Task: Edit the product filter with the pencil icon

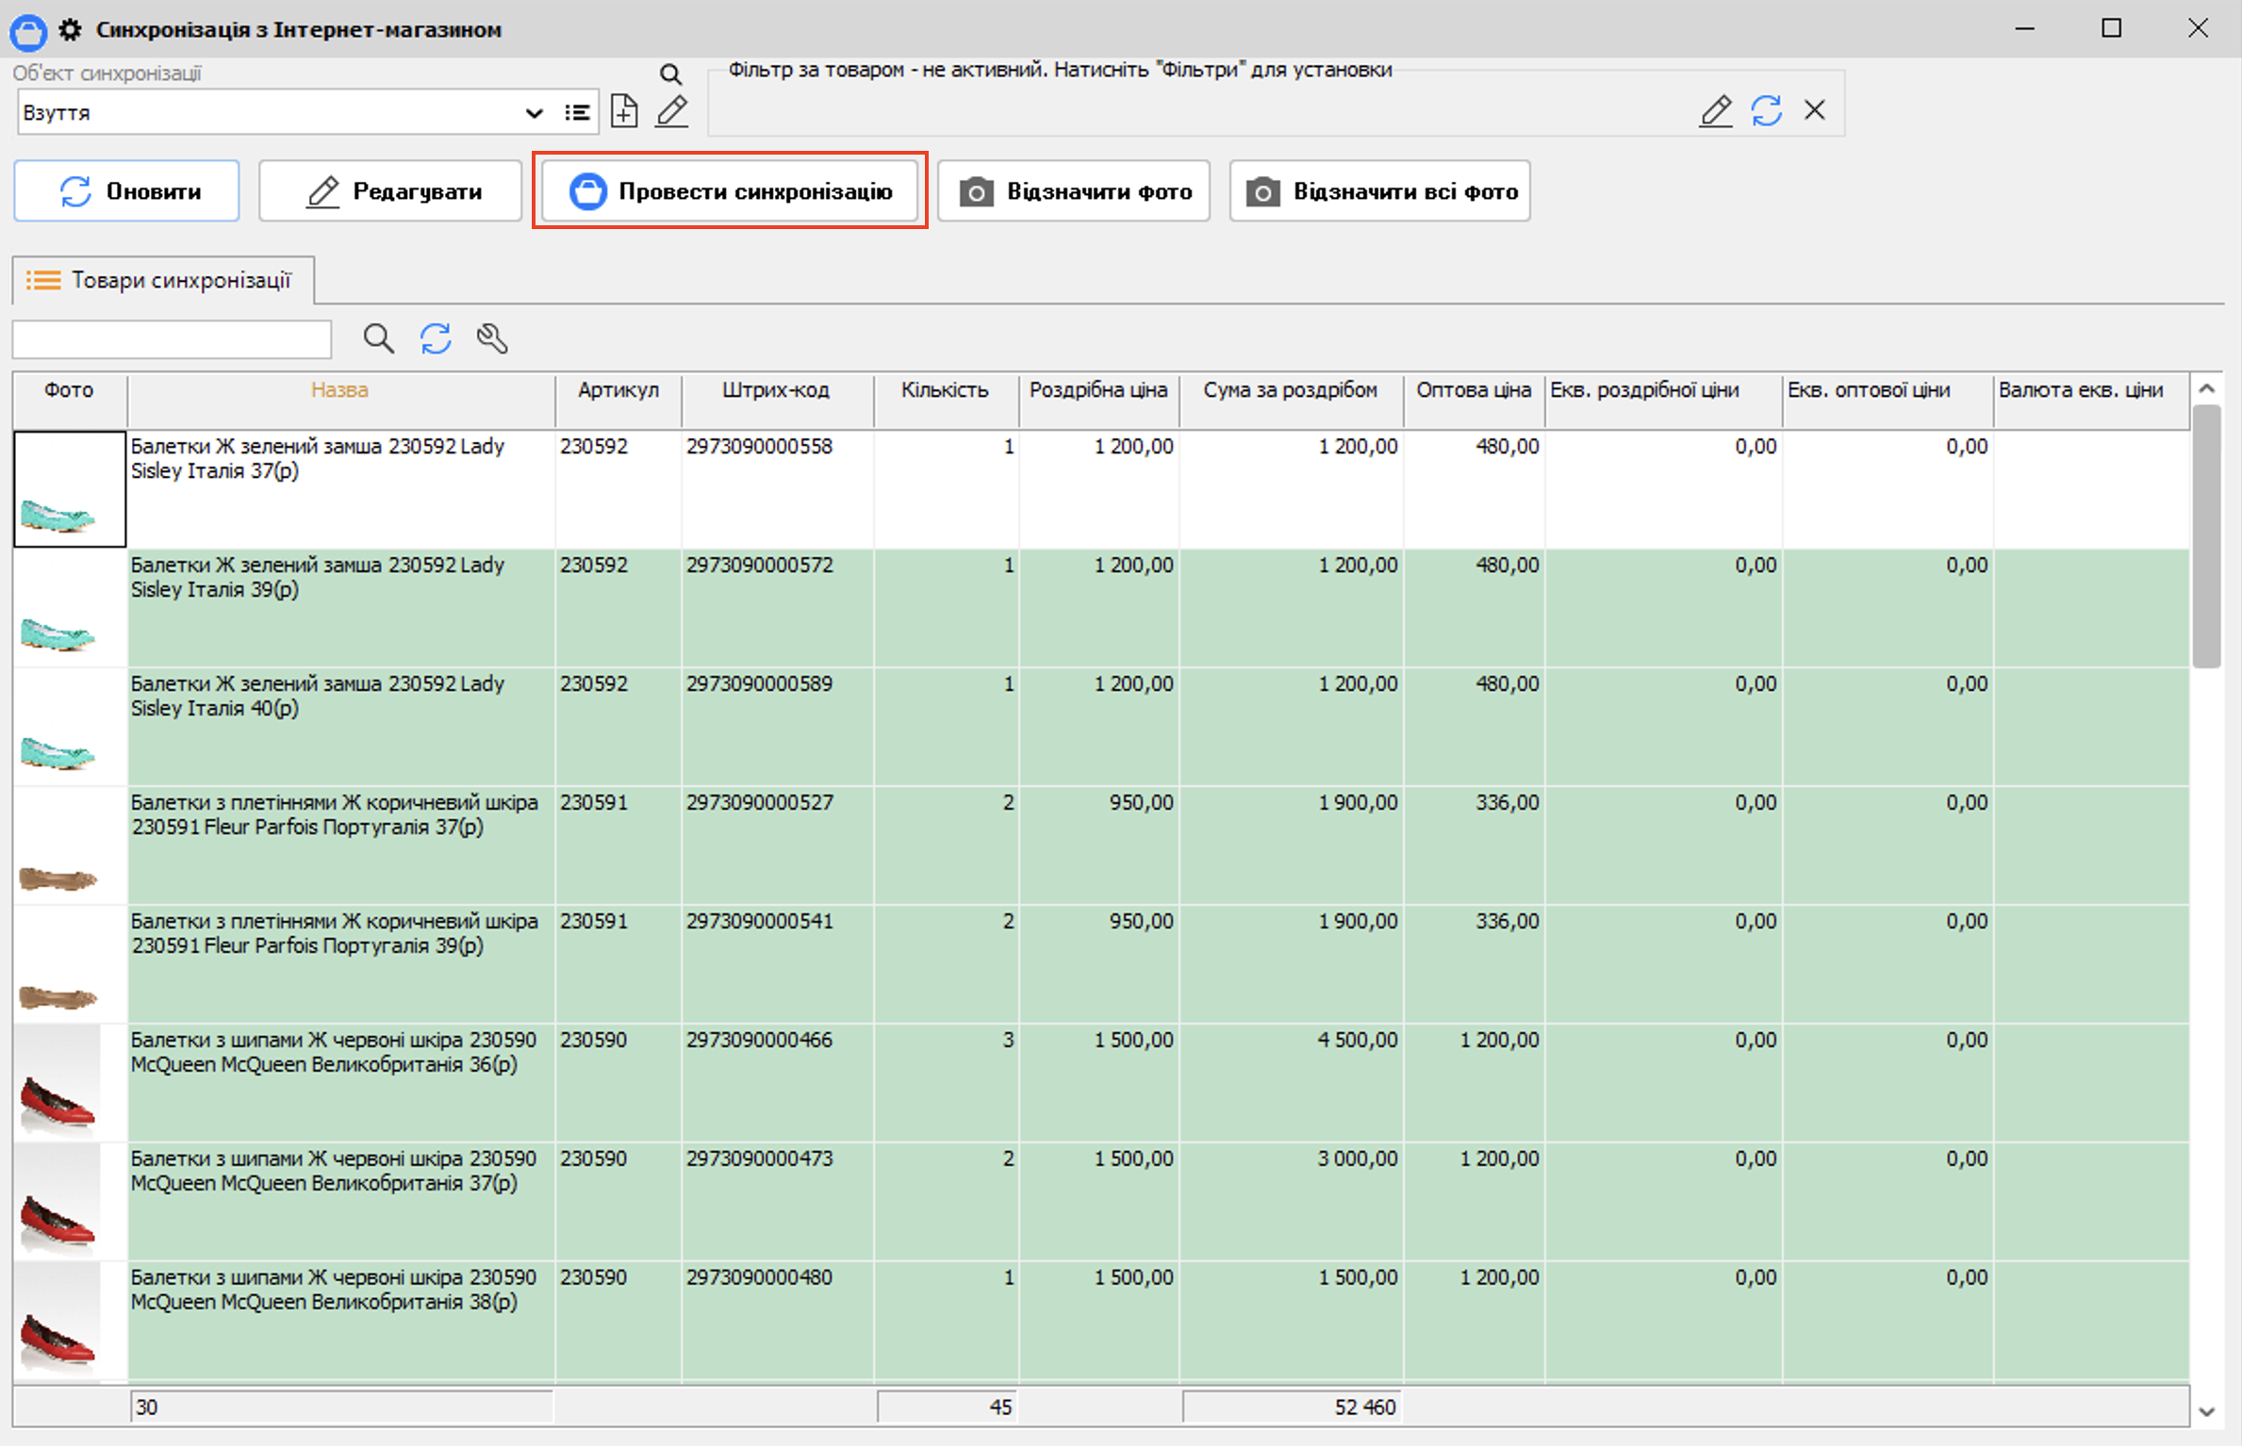Action: click(1715, 111)
